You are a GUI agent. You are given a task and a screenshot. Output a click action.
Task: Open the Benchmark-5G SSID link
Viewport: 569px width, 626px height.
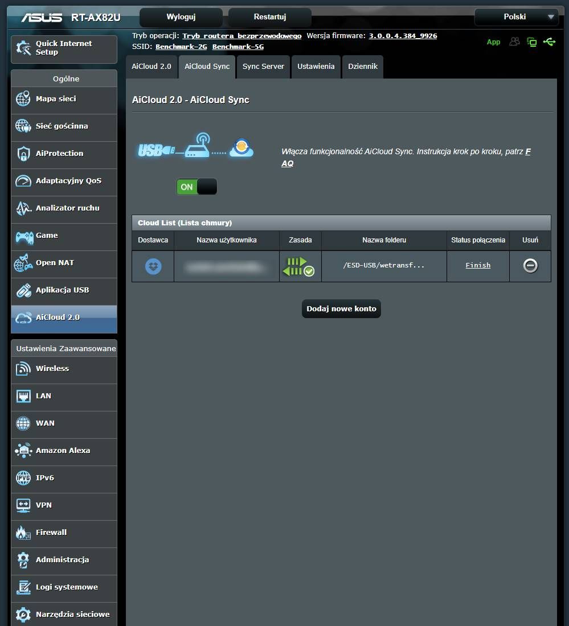coord(238,47)
